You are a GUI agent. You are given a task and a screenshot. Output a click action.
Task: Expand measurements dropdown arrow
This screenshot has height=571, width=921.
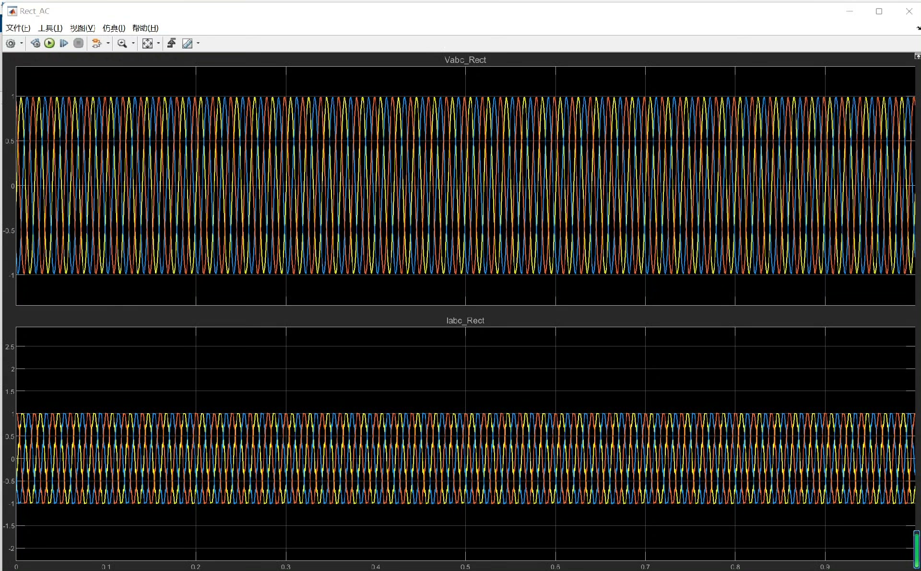[x=198, y=44]
